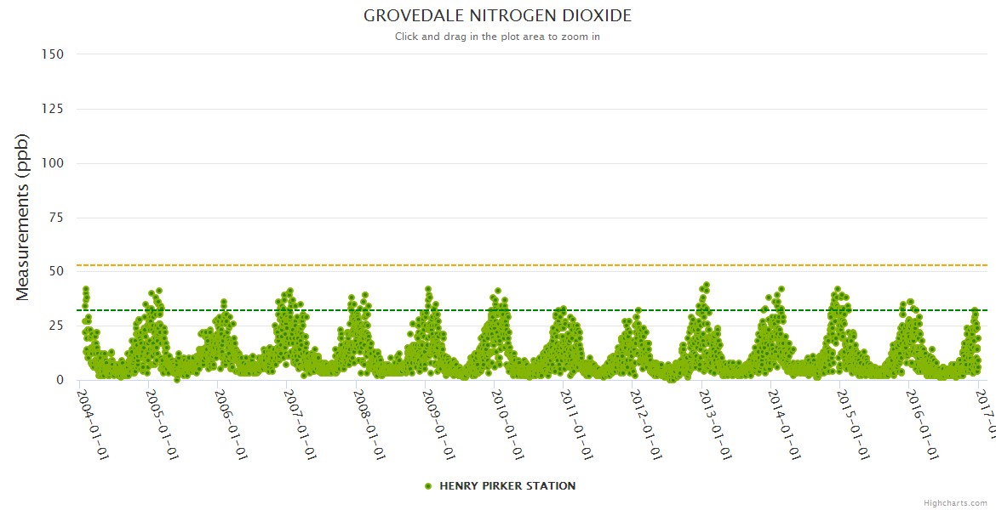This screenshot has height=510, width=996.
Task: Click the 'Click and drag' subtitle text
Action: 497,37
